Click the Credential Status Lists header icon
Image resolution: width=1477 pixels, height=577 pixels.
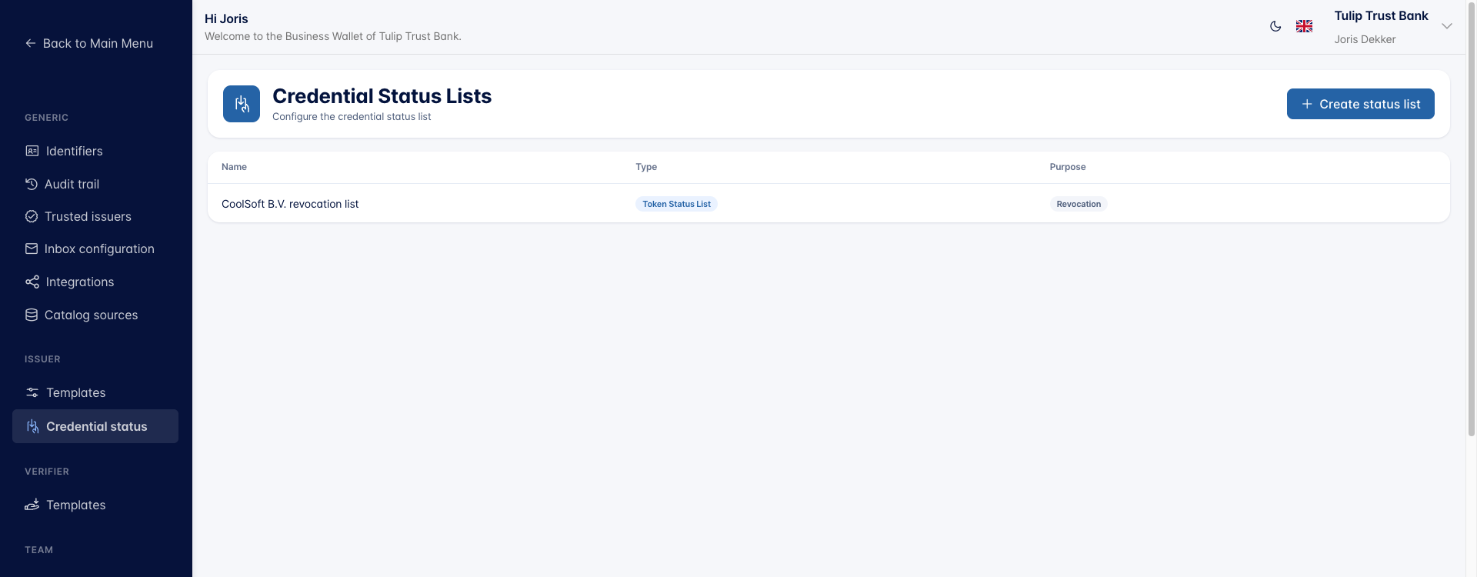pyautogui.click(x=242, y=104)
